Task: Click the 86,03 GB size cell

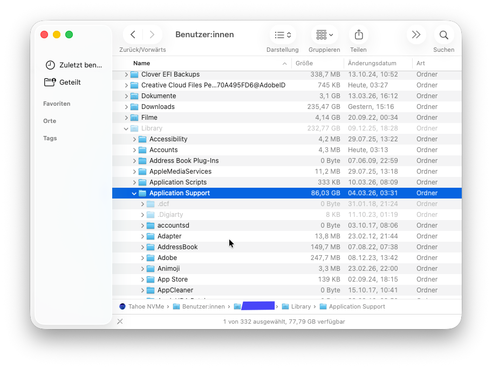Action: pos(325,193)
